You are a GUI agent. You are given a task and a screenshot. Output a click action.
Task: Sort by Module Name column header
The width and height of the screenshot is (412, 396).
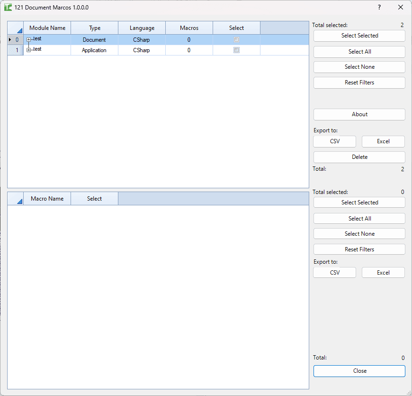click(x=47, y=28)
